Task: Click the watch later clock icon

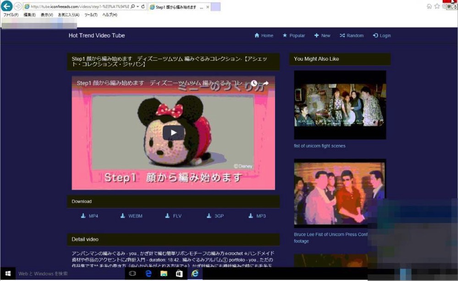Action: pos(254,84)
